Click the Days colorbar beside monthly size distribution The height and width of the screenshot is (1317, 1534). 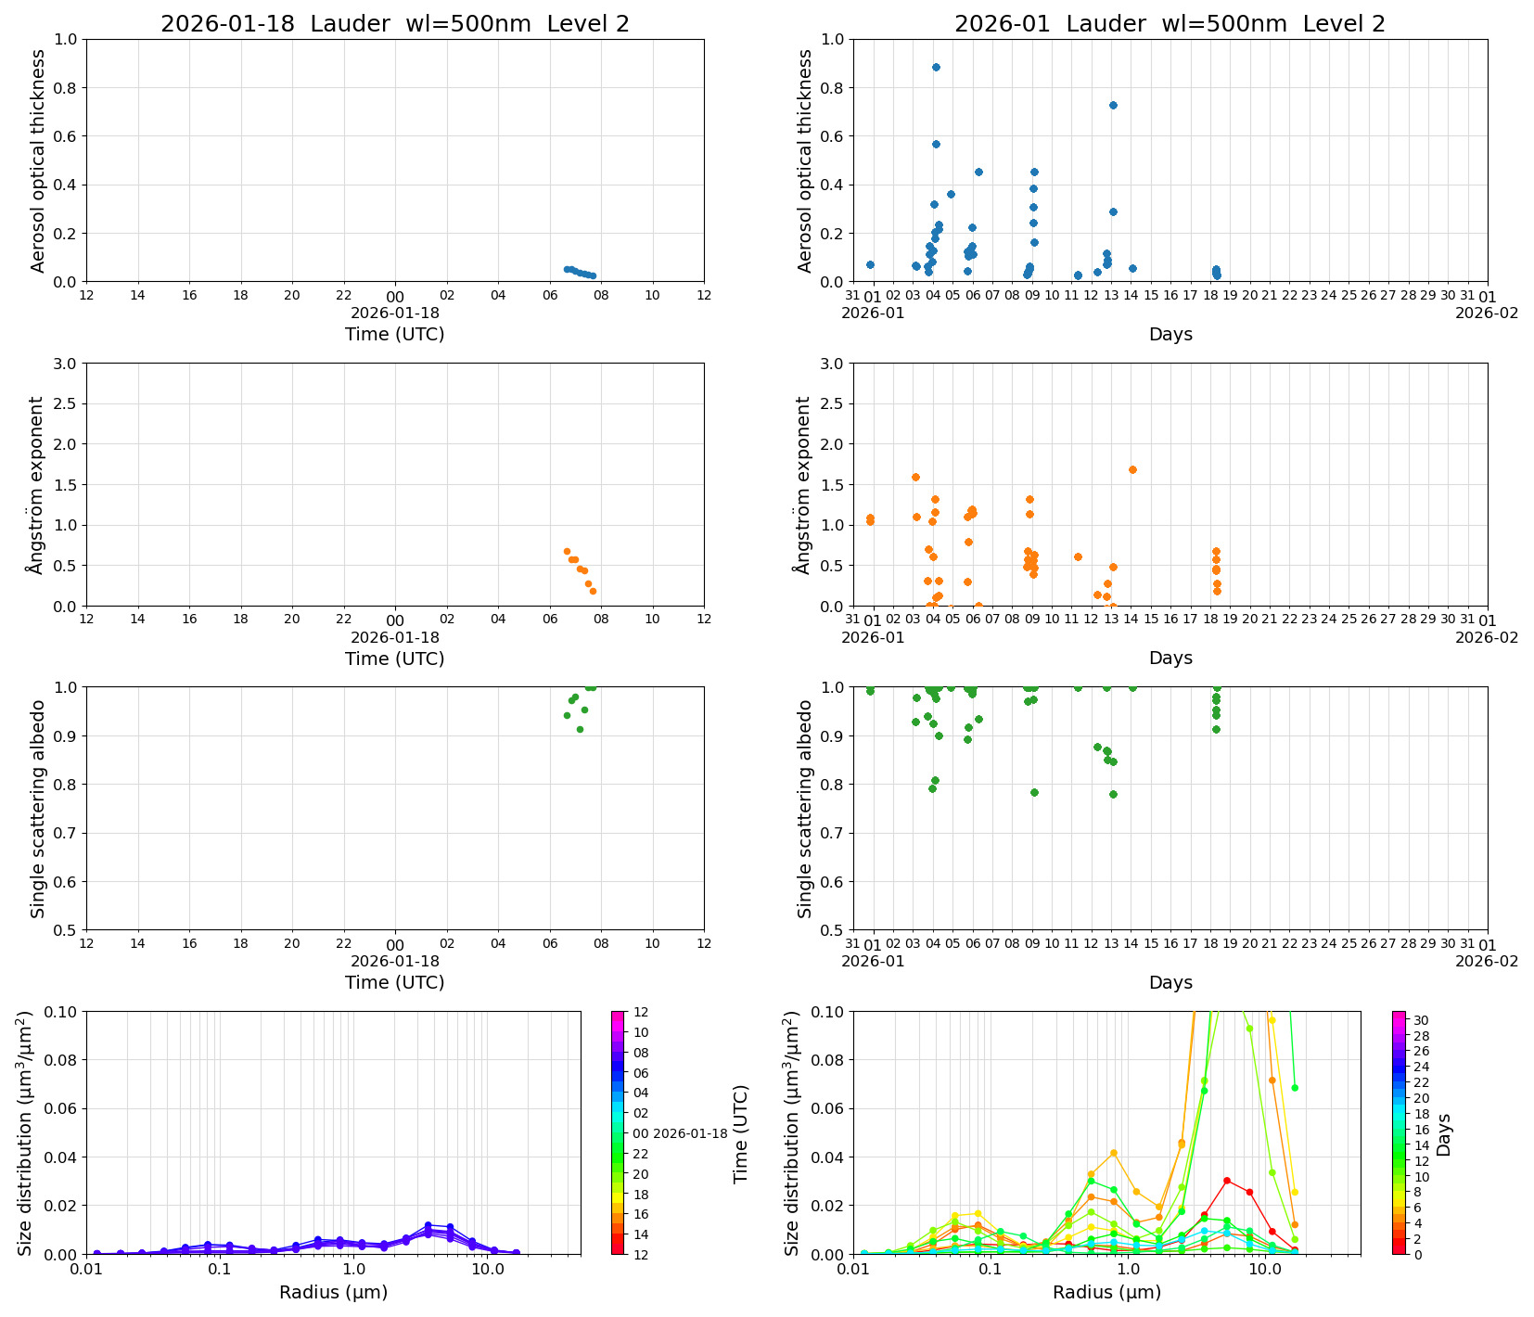point(1400,1132)
